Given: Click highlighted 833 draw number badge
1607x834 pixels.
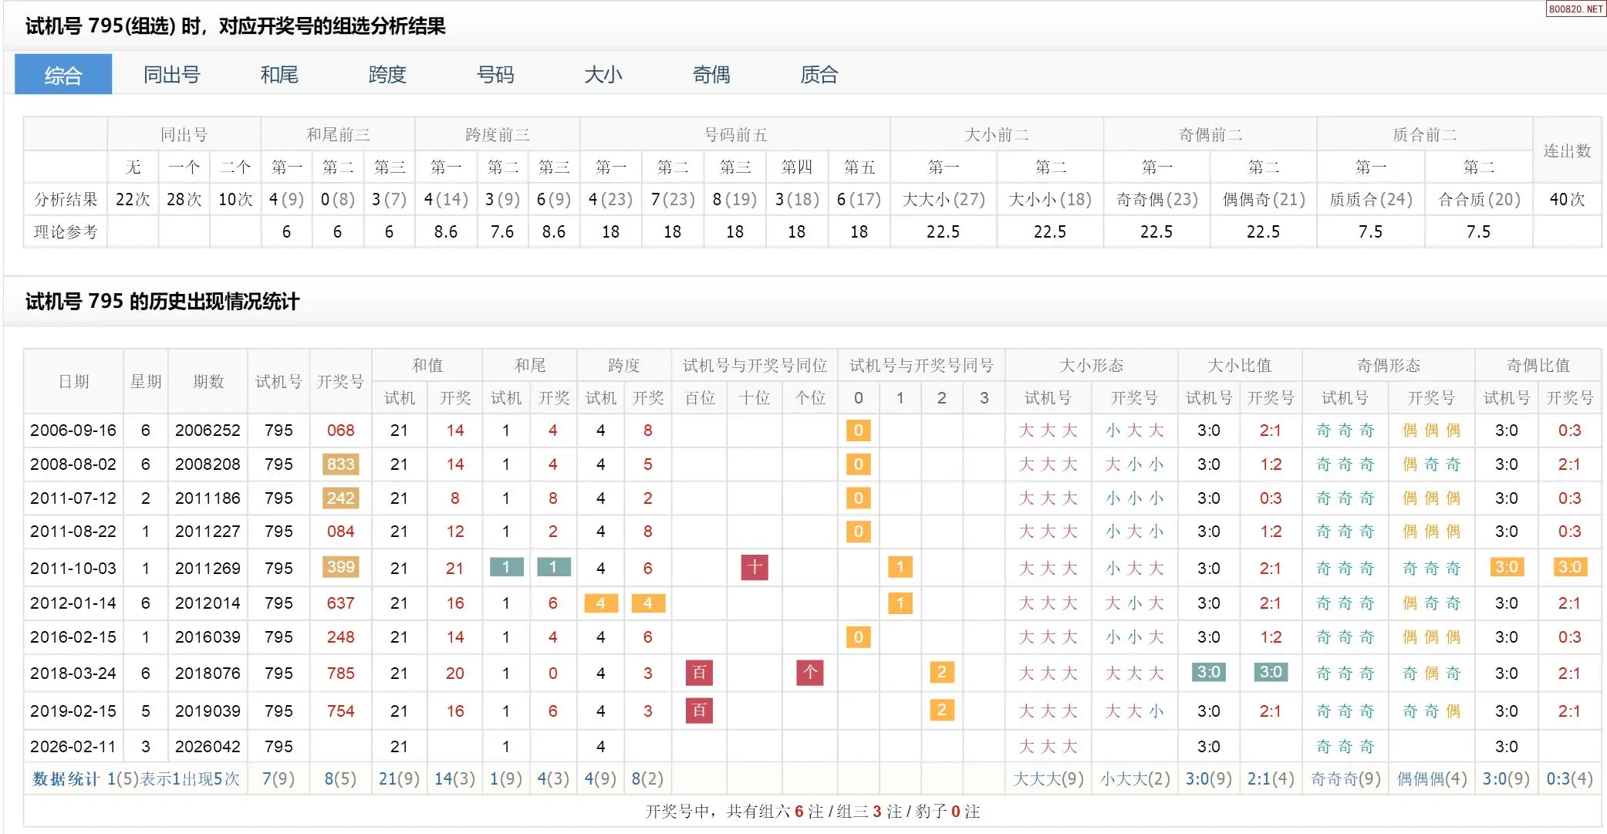Looking at the screenshot, I should click(x=340, y=464).
